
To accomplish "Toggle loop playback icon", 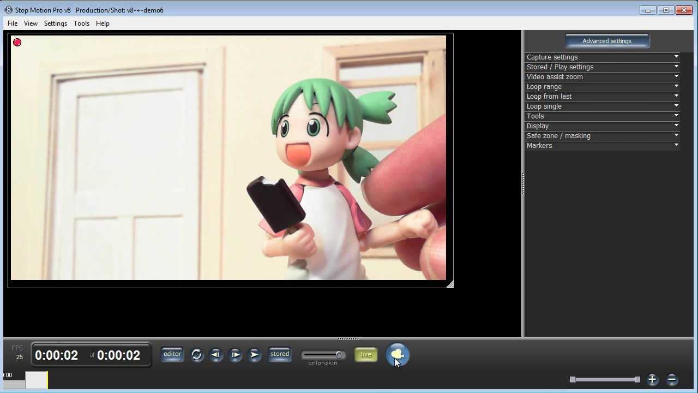I will click(197, 355).
